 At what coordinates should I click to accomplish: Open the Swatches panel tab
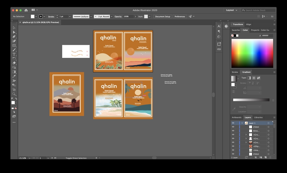(x=236, y=30)
